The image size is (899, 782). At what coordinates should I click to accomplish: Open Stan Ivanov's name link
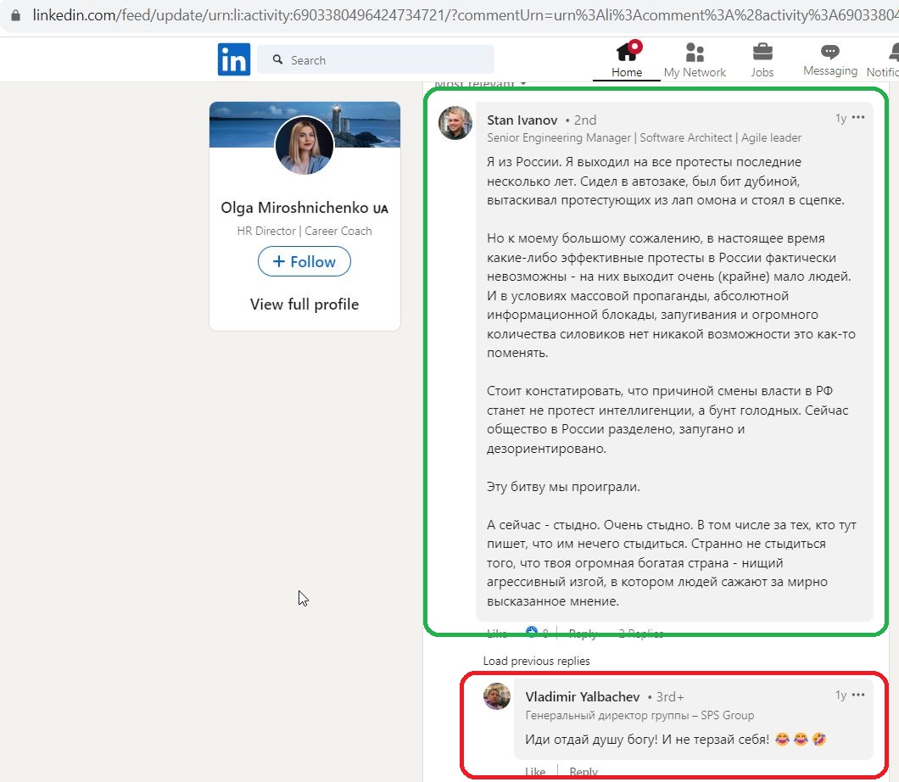coord(522,120)
